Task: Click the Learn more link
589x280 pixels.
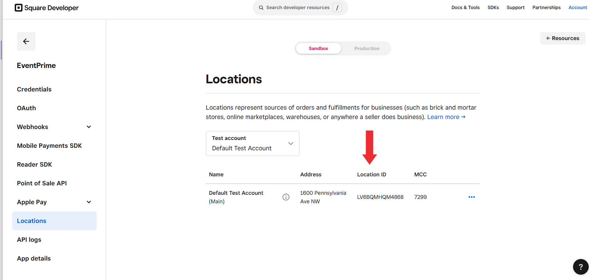Action: pyautogui.click(x=446, y=117)
